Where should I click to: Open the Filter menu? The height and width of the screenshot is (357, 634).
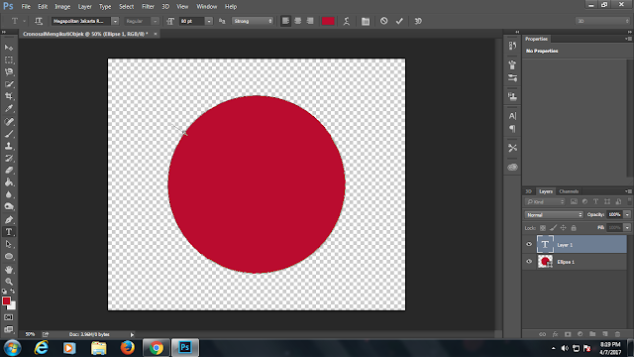click(x=148, y=7)
